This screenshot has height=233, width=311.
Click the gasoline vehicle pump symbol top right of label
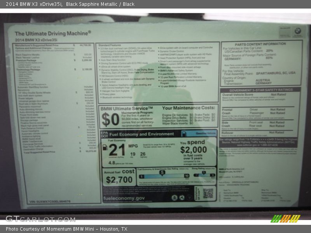184,134
